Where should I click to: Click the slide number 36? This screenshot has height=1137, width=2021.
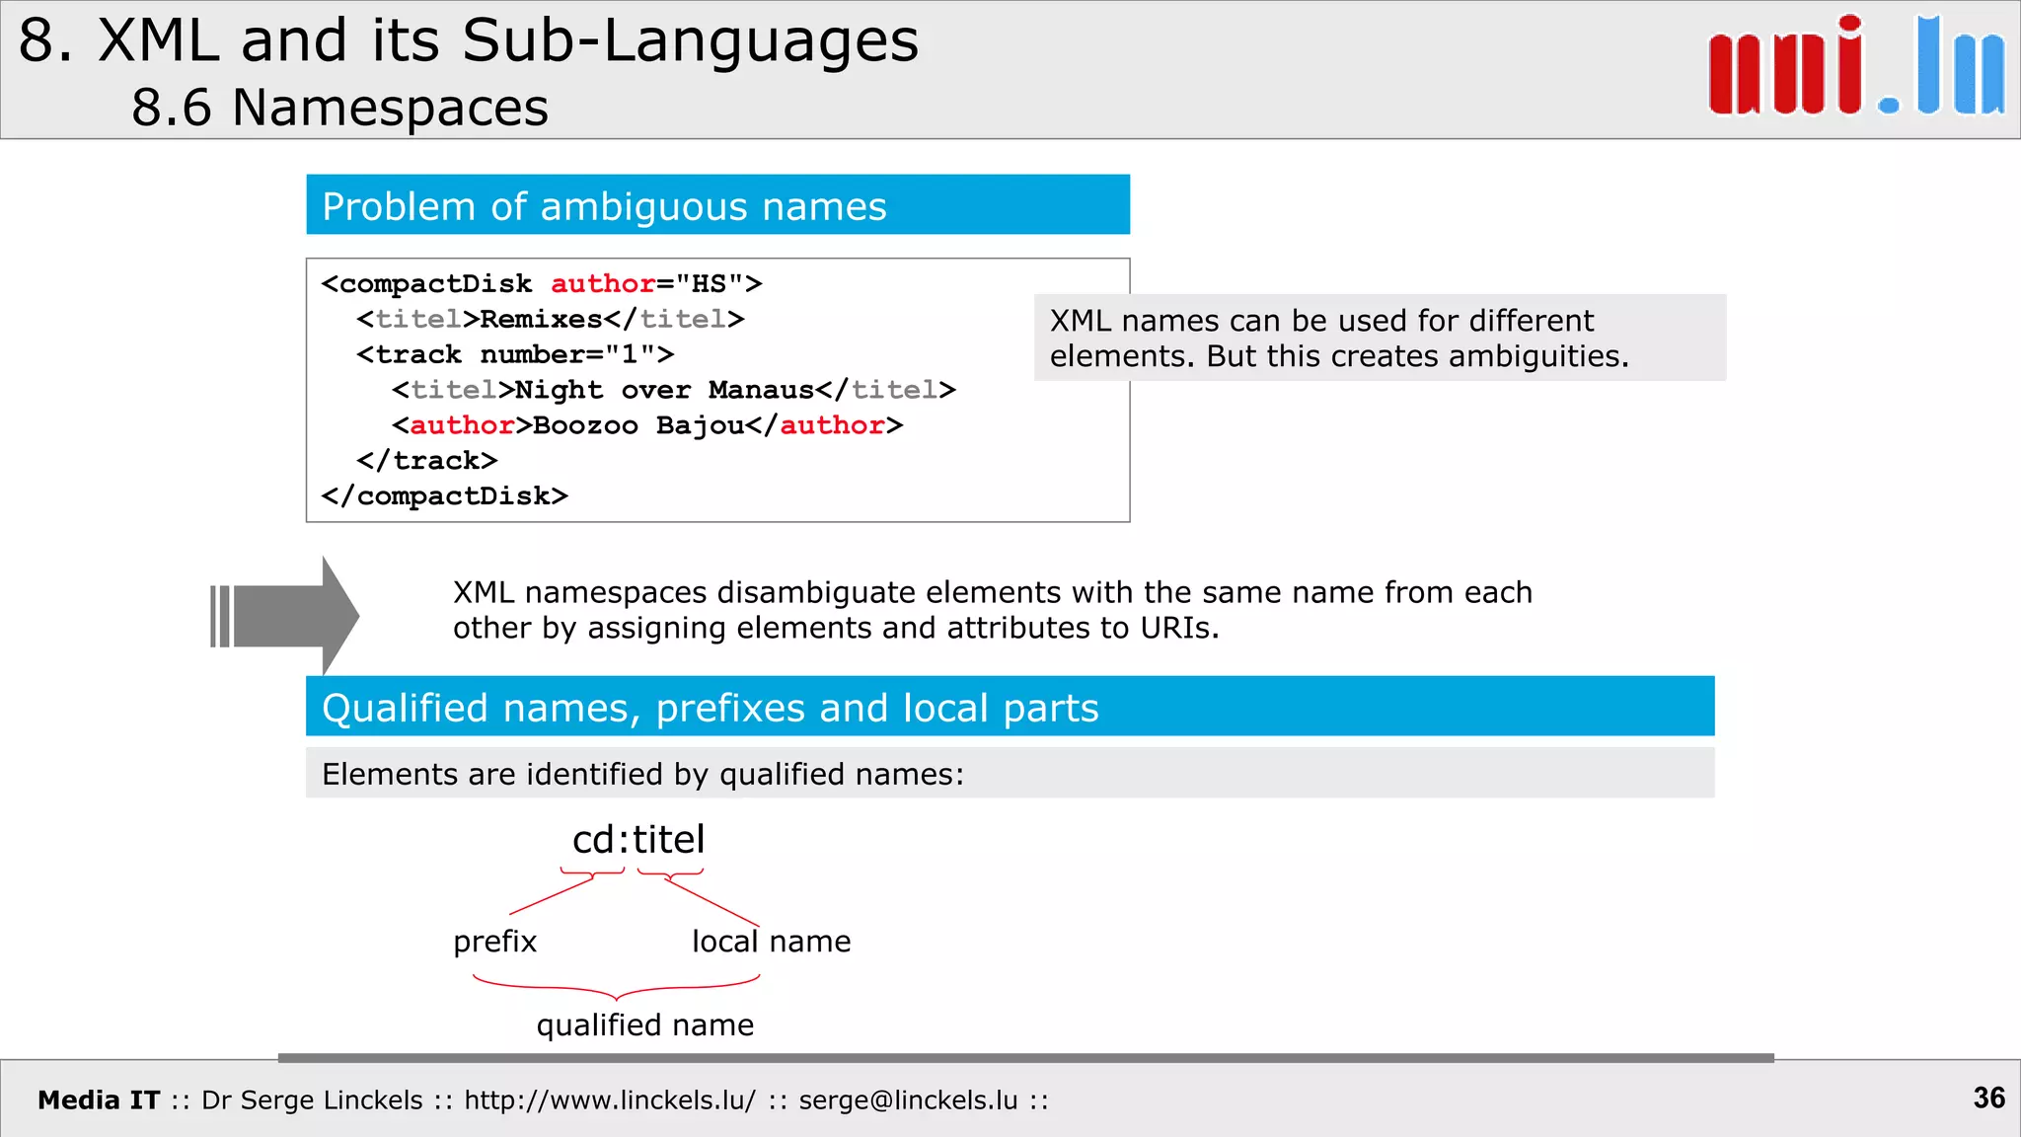(1989, 1098)
